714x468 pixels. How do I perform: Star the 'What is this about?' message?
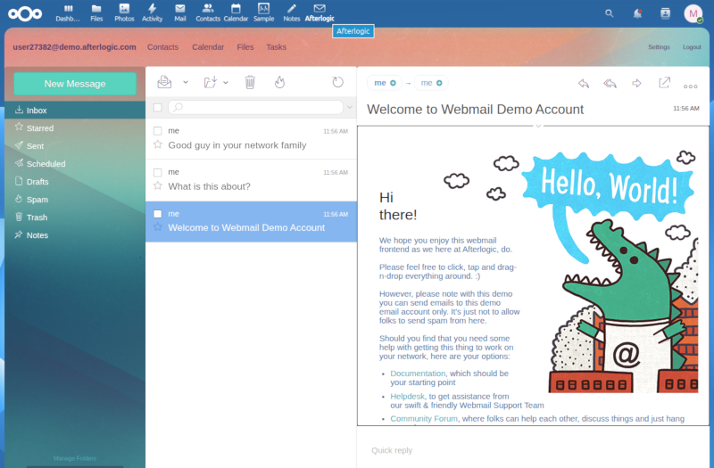[x=158, y=186]
